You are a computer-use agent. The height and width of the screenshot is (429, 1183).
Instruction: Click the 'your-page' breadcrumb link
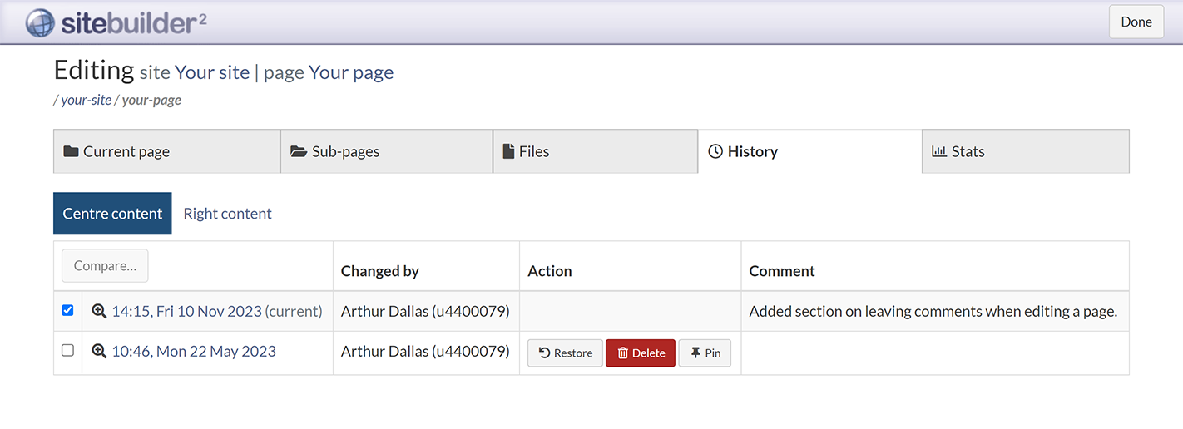151,101
